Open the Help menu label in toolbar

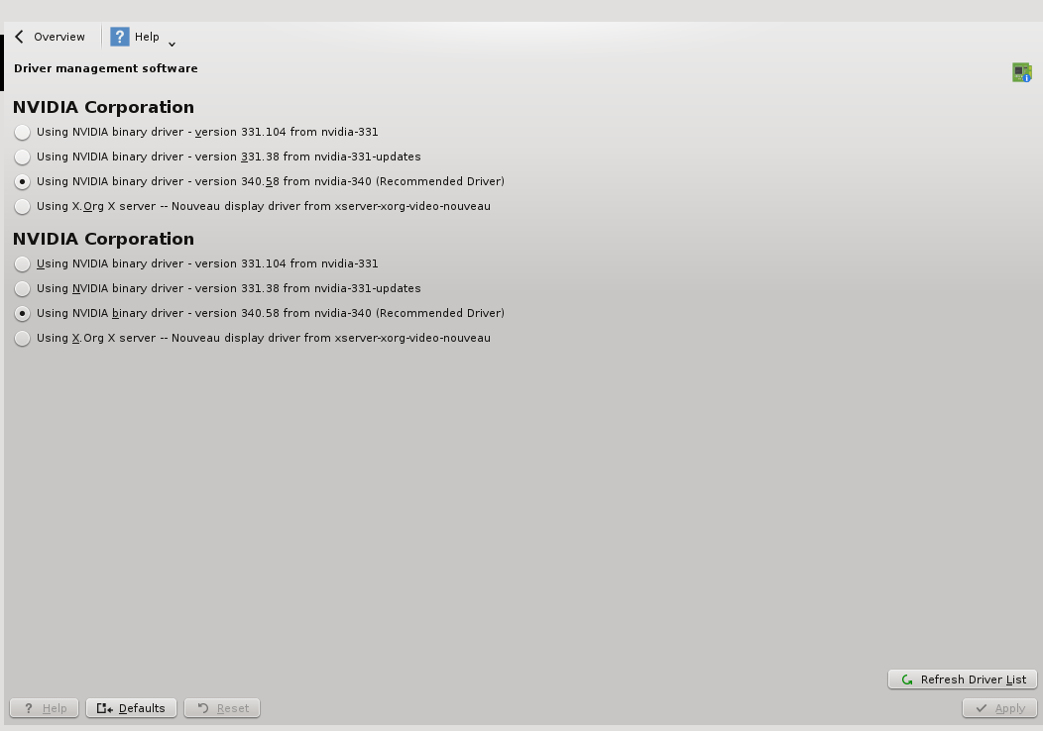(x=147, y=37)
